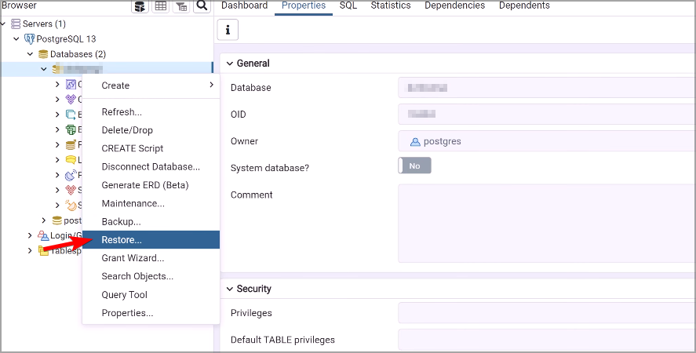Click the Casts node icon in tree
This screenshot has width=696, height=353.
(71, 85)
